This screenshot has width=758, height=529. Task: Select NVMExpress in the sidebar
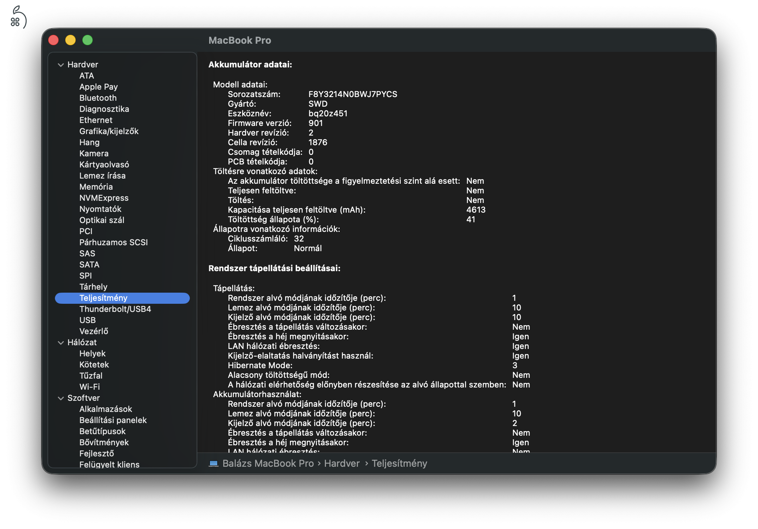[104, 198]
